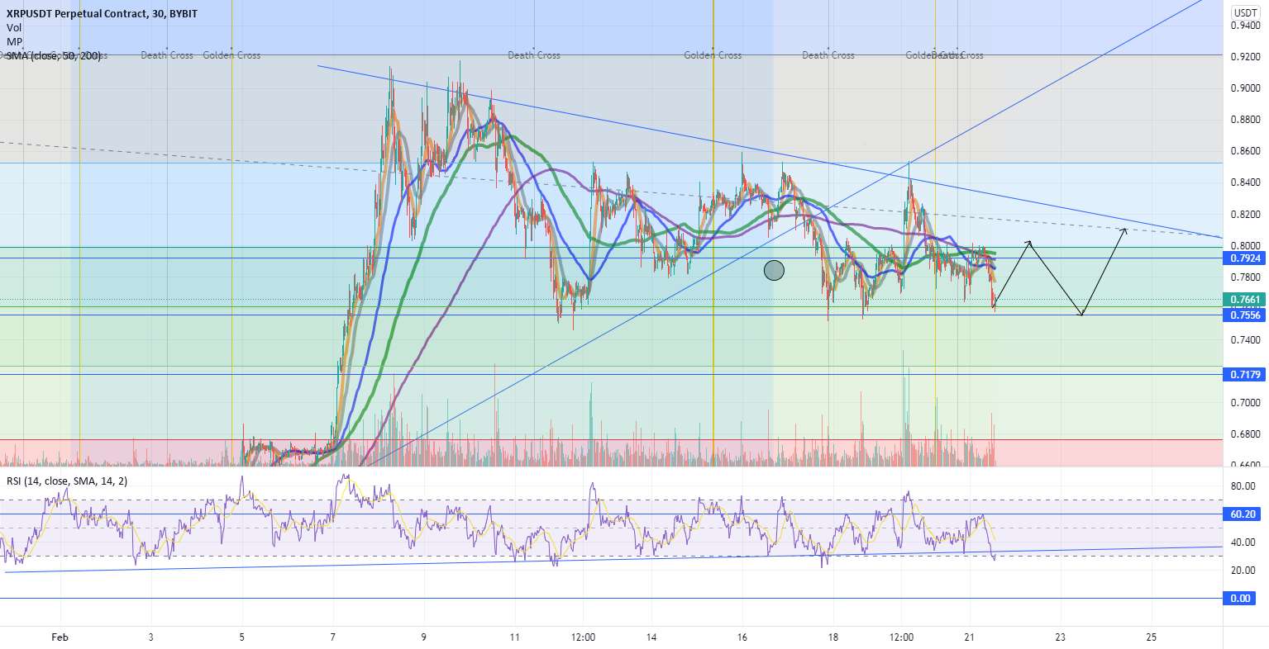Click the 0.9000 price axis value
Viewport: 1269px width, 649px height.
tap(1245, 88)
